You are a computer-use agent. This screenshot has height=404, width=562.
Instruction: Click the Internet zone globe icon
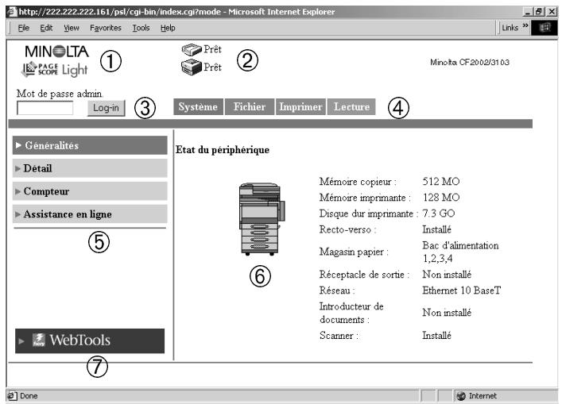[x=461, y=396]
